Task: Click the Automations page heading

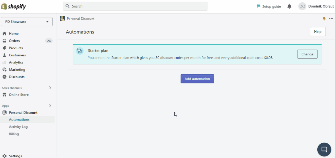Action: click(x=80, y=32)
